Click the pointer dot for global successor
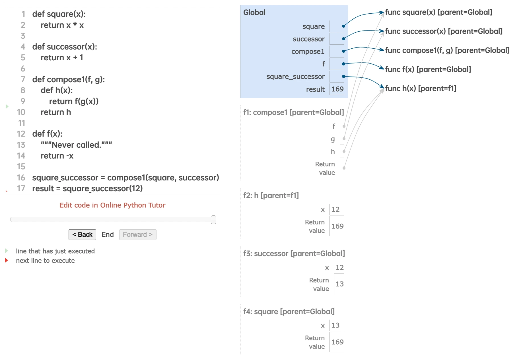 (343, 39)
